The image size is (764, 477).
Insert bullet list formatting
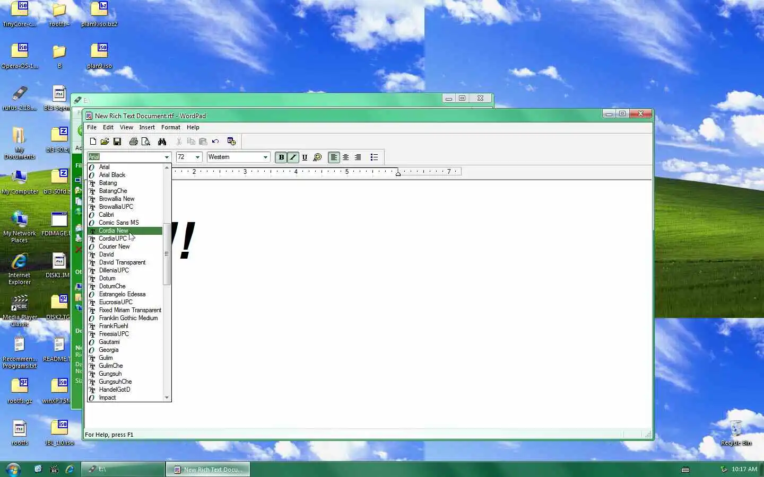(x=374, y=157)
